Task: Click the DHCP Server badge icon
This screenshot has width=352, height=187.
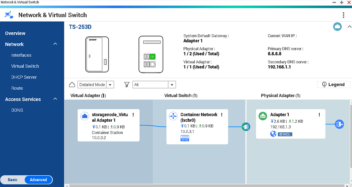Action: tap(185, 138)
